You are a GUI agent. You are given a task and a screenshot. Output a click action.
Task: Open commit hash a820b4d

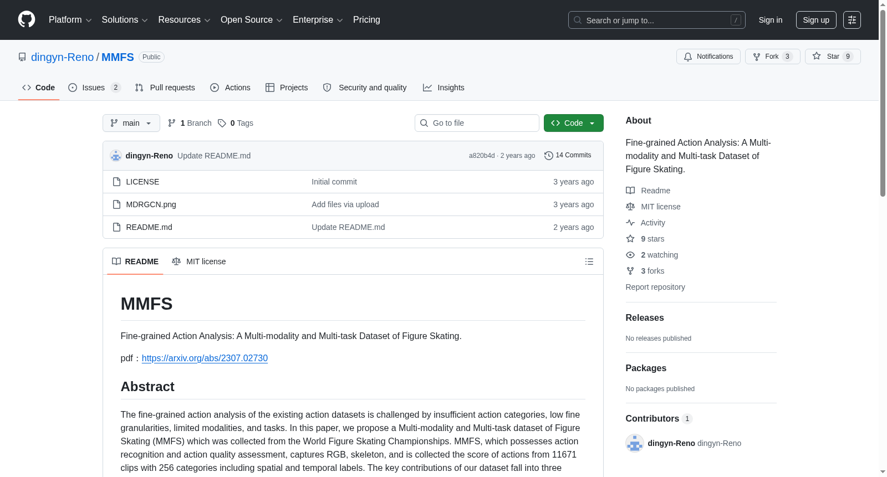coord(482,156)
